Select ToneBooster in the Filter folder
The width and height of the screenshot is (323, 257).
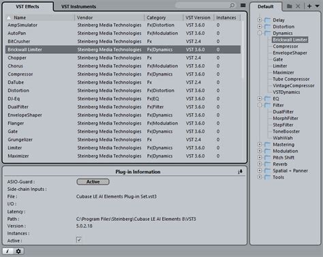286,132
